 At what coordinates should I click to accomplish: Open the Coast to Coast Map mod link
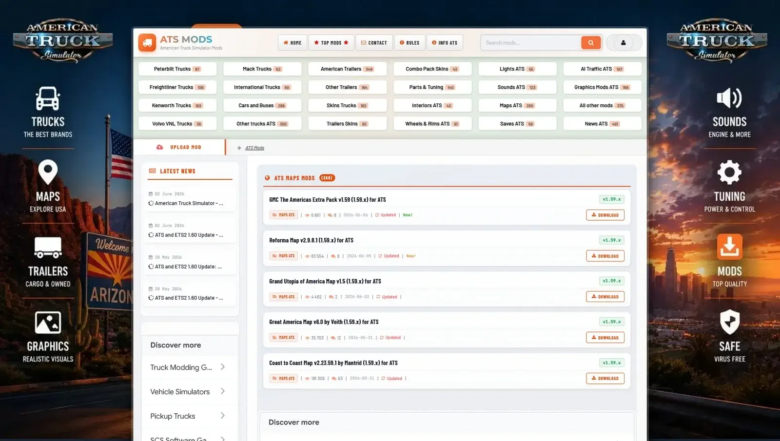pos(333,363)
